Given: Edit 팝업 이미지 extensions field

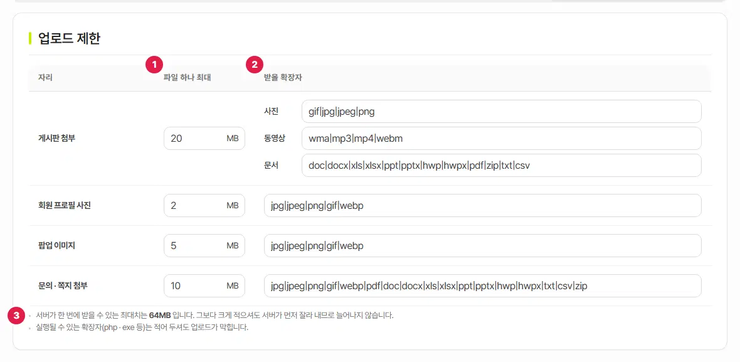Looking at the screenshot, I should (483, 245).
